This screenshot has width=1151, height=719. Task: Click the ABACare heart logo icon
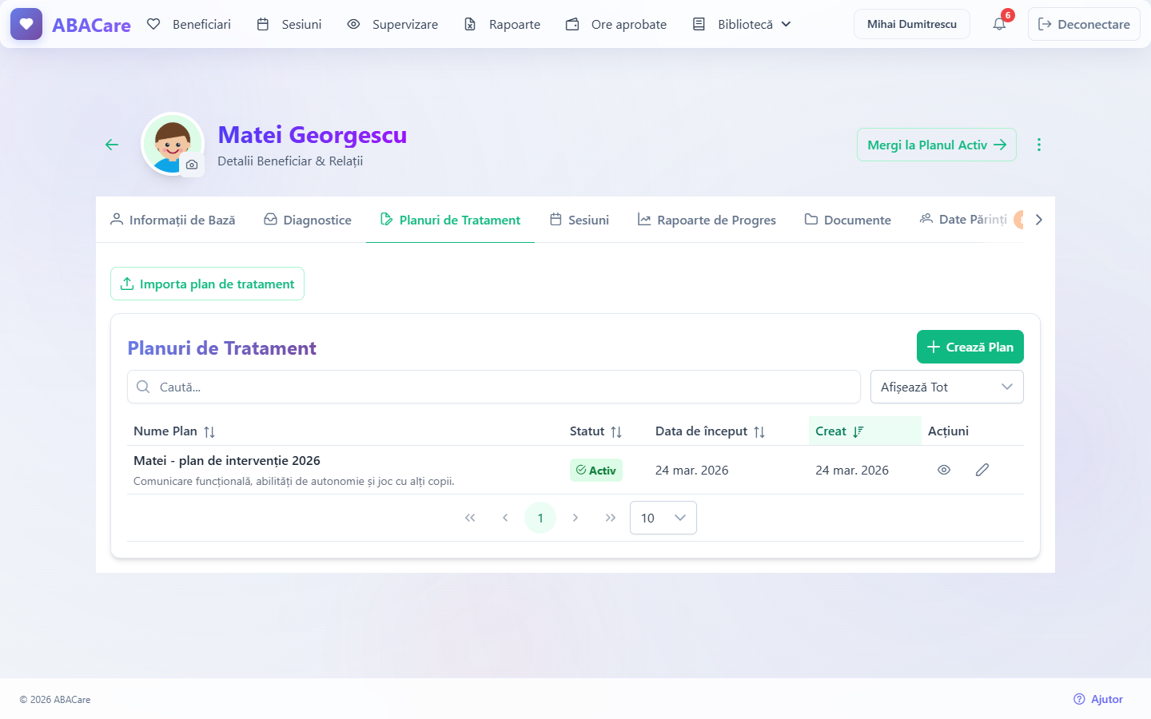coord(26,24)
